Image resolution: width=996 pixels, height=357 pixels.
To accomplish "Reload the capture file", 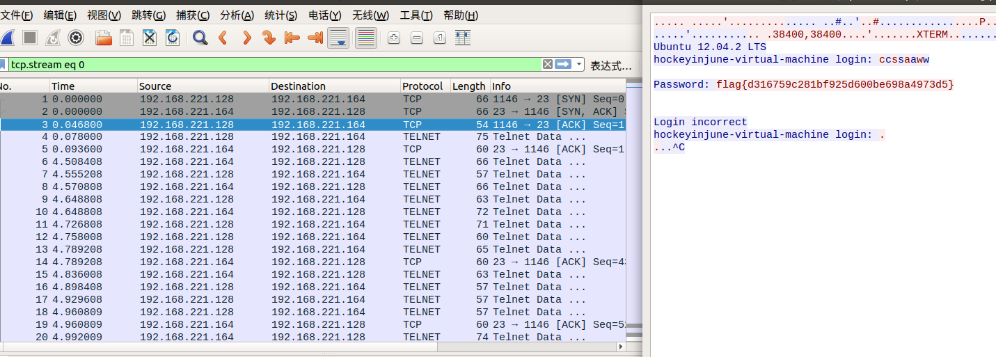I will pyautogui.click(x=173, y=38).
